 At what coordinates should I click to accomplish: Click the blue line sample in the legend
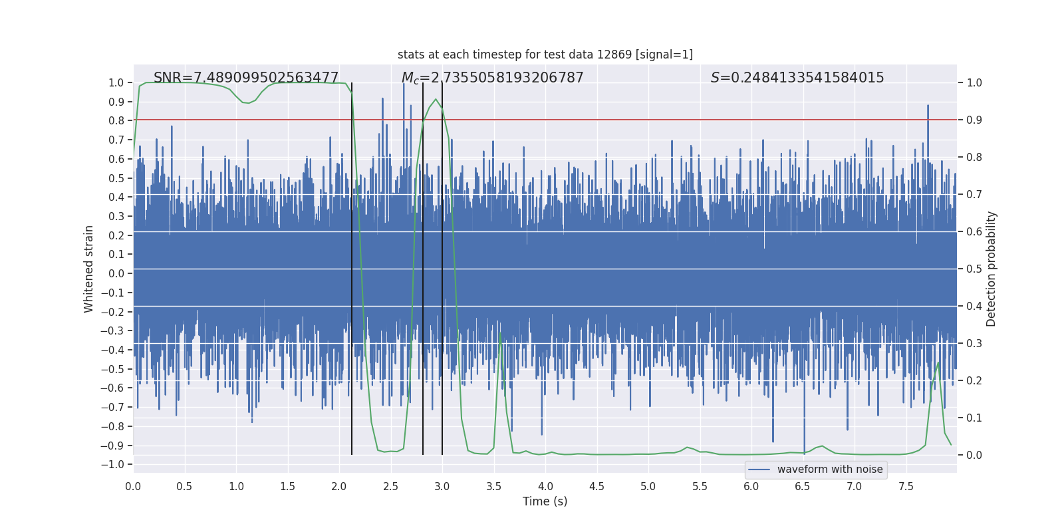[x=759, y=469]
